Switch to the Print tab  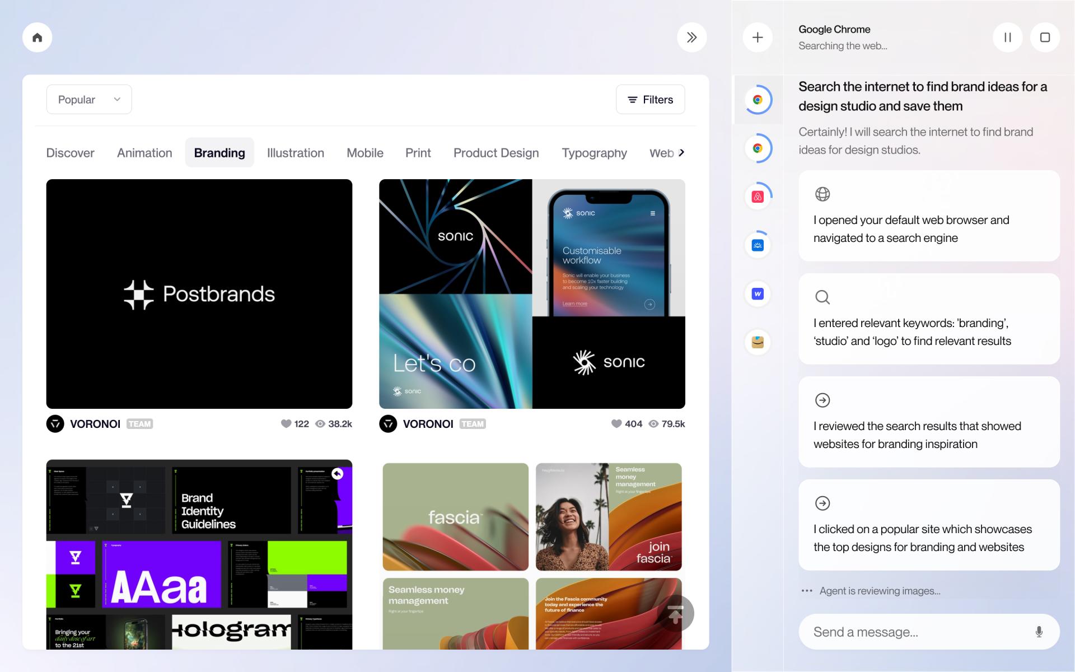[418, 153]
